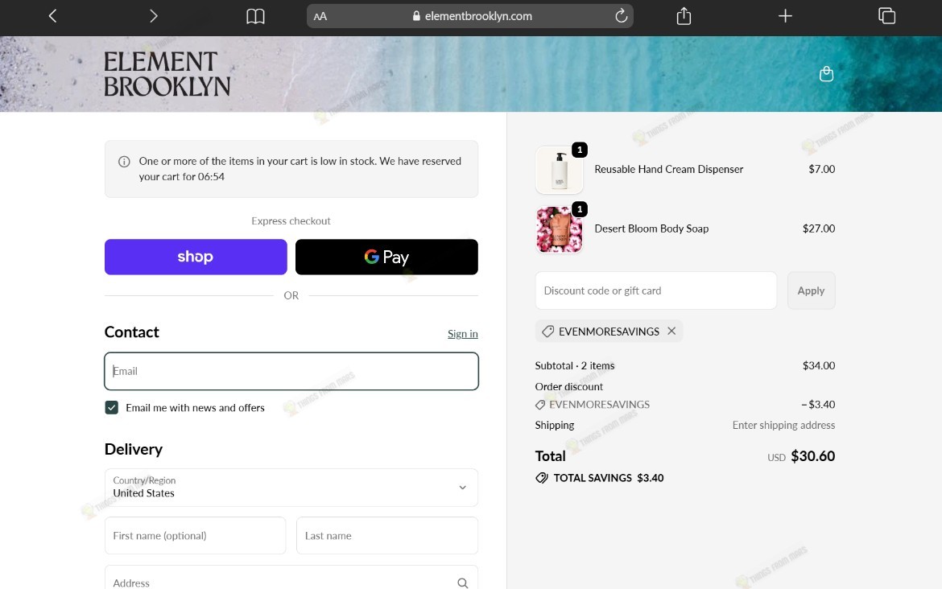The width and height of the screenshot is (942, 589).
Task: Click the Discount code or gift card field
Action: [656, 290]
